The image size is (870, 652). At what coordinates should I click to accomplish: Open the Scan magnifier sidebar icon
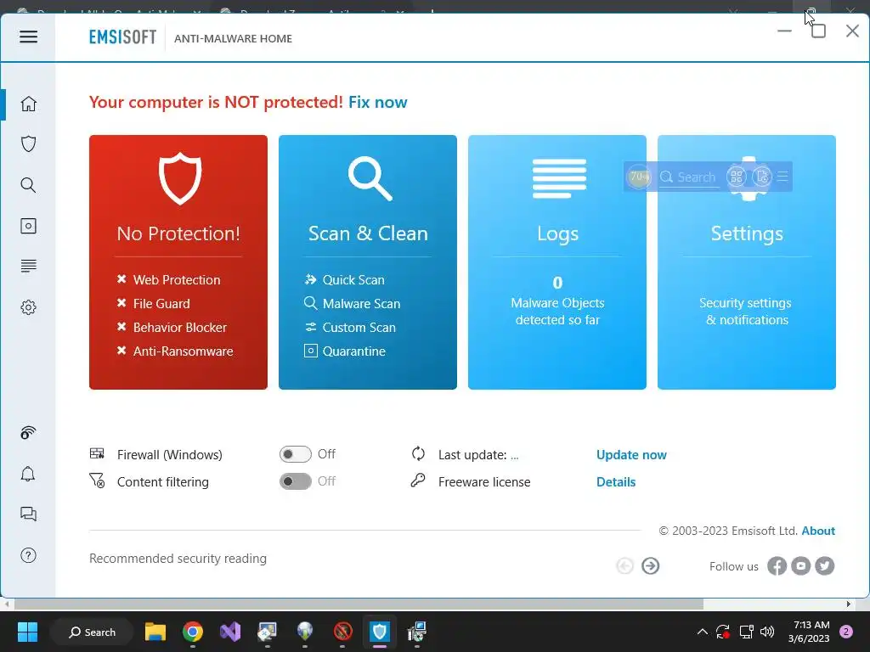[28, 185]
